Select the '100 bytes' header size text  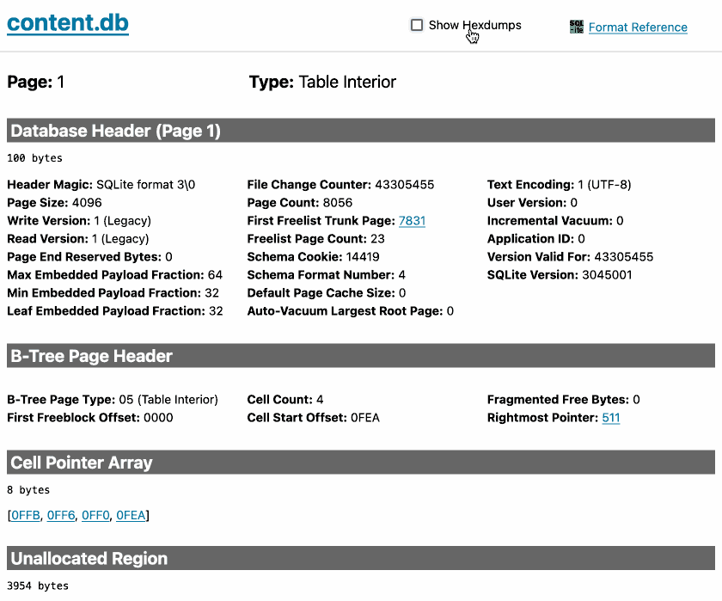(x=34, y=158)
